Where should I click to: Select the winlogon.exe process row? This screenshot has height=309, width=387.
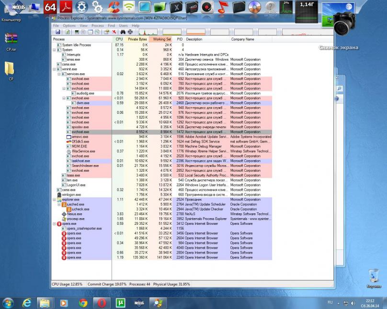[162, 195]
